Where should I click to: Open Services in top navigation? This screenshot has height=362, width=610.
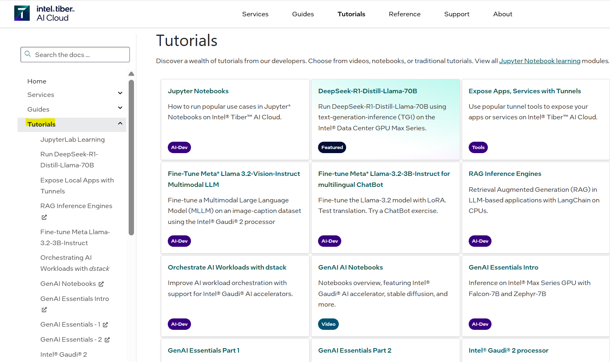[255, 14]
